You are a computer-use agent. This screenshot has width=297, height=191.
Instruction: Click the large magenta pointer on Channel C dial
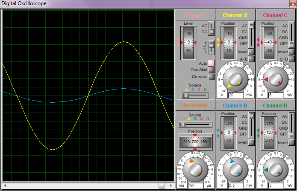pyautogui.click(x=266, y=80)
